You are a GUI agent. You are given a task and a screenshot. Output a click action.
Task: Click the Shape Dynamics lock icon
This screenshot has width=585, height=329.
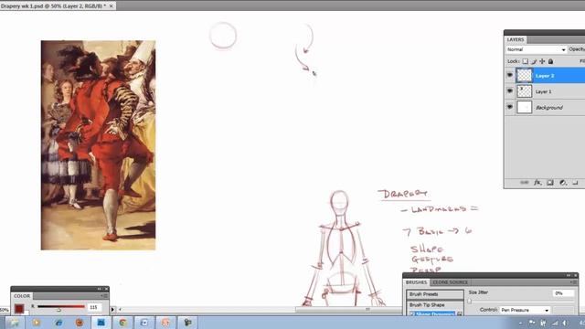pos(459,314)
